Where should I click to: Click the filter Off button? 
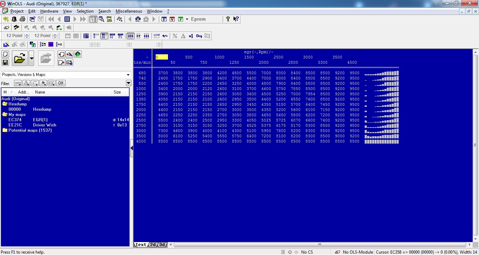[x=61, y=83]
